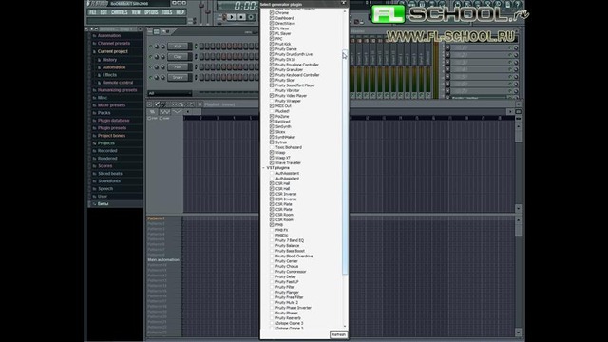Open the Packs folder in browser

(104, 113)
